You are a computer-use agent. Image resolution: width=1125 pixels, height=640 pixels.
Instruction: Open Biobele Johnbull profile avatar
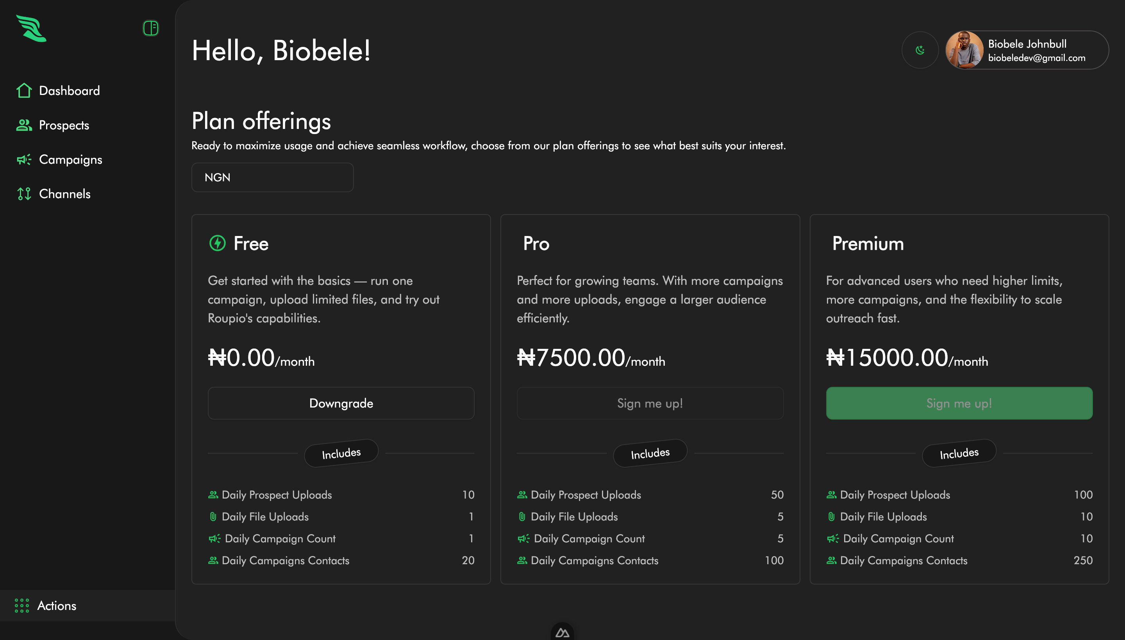pos(964,50)
